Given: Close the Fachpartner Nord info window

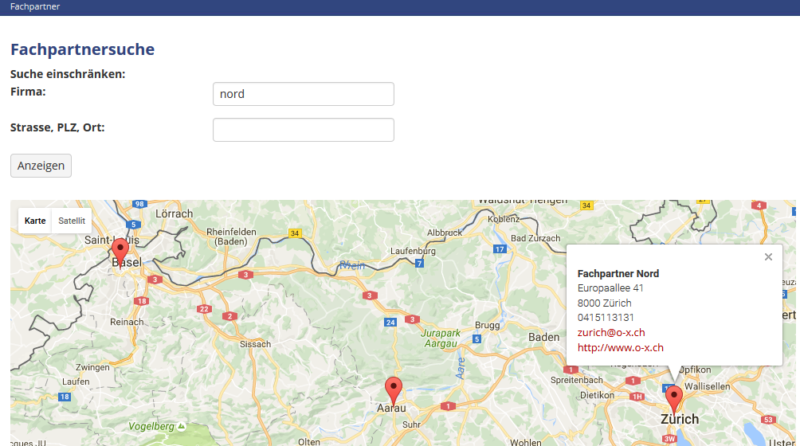Looking at the screenshot, I should pos(768,257).
